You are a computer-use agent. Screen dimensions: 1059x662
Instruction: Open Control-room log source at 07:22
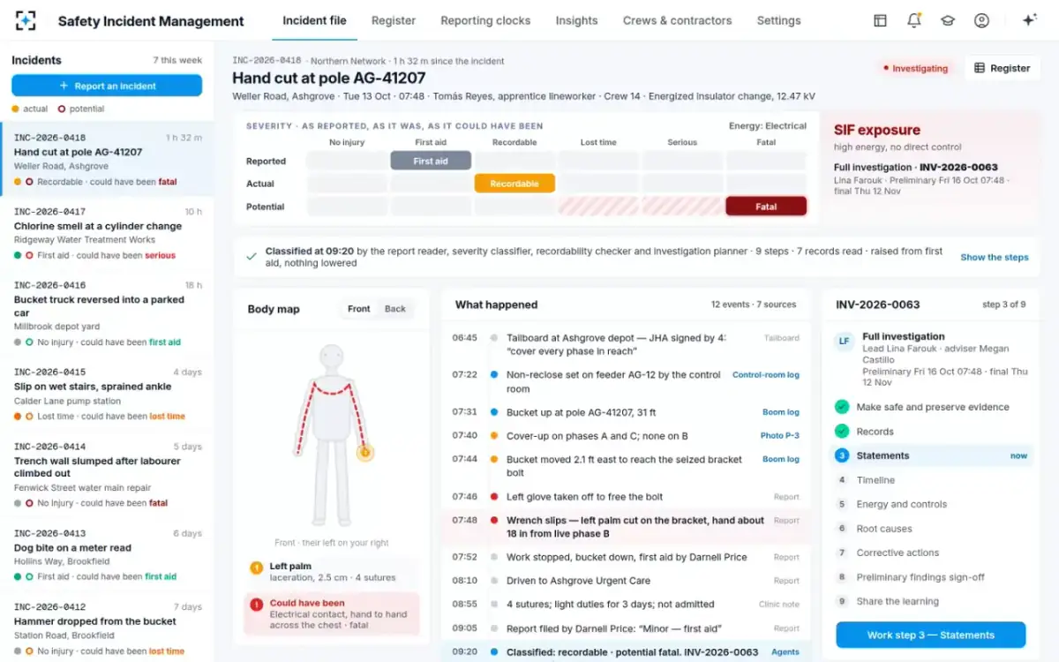(x=766, y=375)
